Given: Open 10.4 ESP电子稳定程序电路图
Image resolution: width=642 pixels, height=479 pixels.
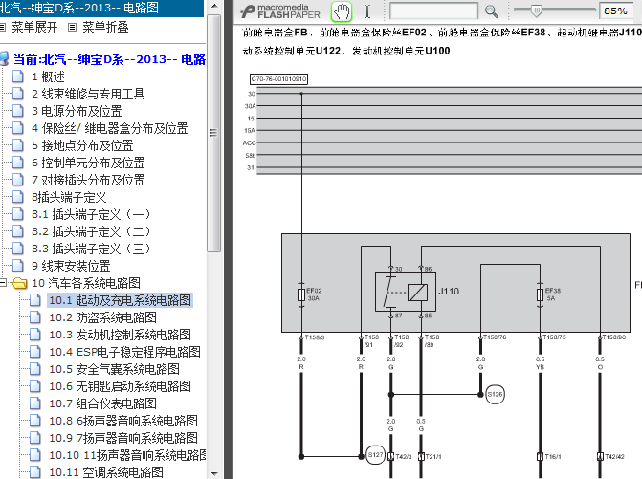Looking at the screenshot, I should click(125, 352).
